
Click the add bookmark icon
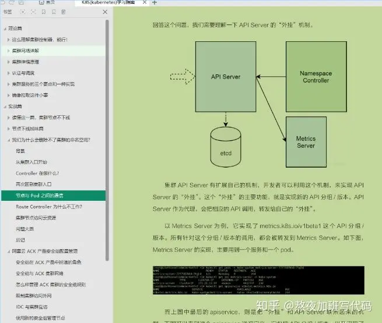click(44, 12)
